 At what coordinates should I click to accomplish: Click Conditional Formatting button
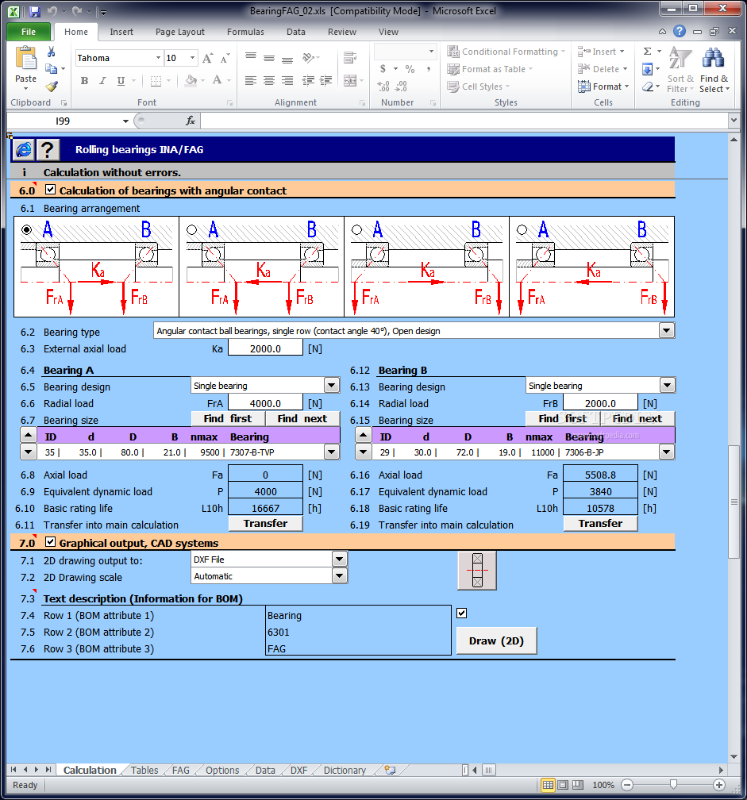(x=506, y=52)
